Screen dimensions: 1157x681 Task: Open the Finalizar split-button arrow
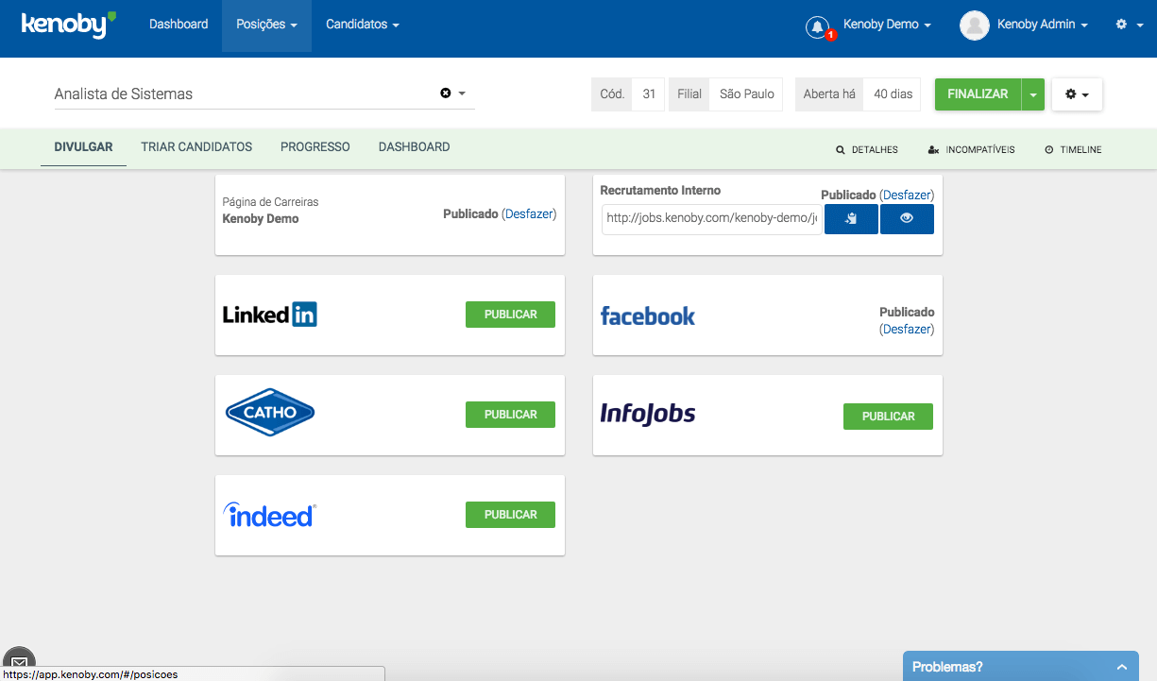point(1033,94)
